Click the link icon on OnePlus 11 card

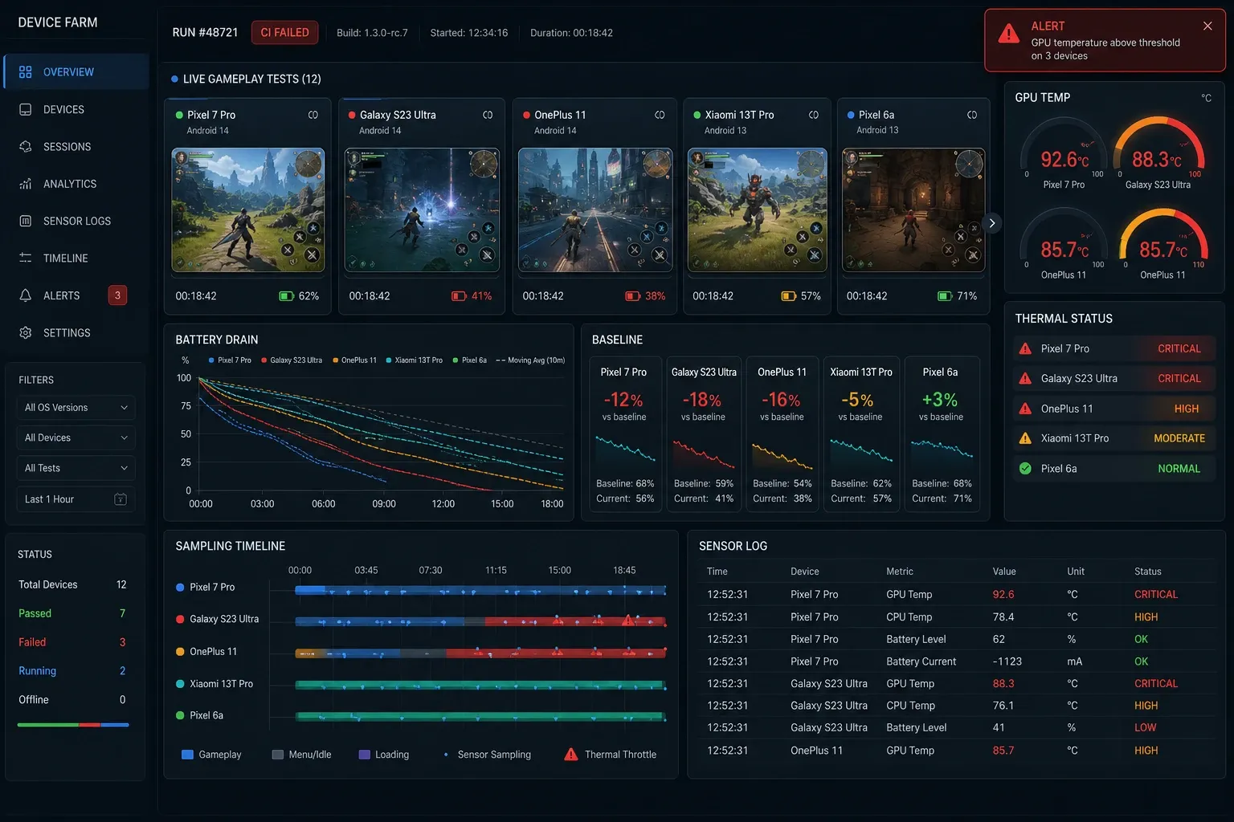pyautogui.click(x=660, y=115)
